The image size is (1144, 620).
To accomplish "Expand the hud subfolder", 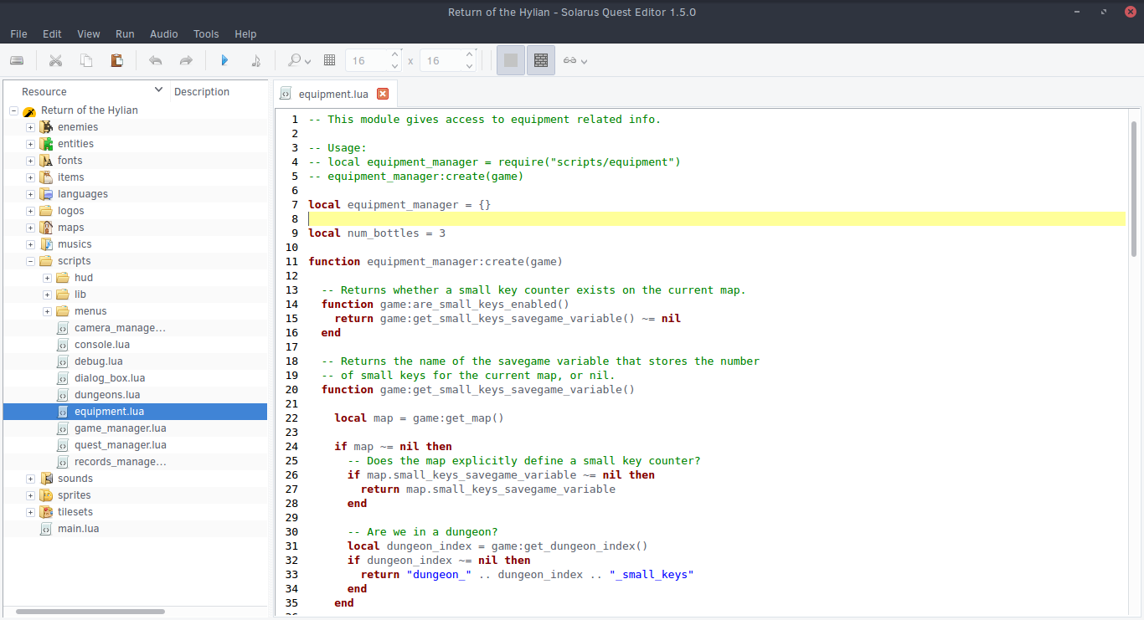I will (47, 278).
